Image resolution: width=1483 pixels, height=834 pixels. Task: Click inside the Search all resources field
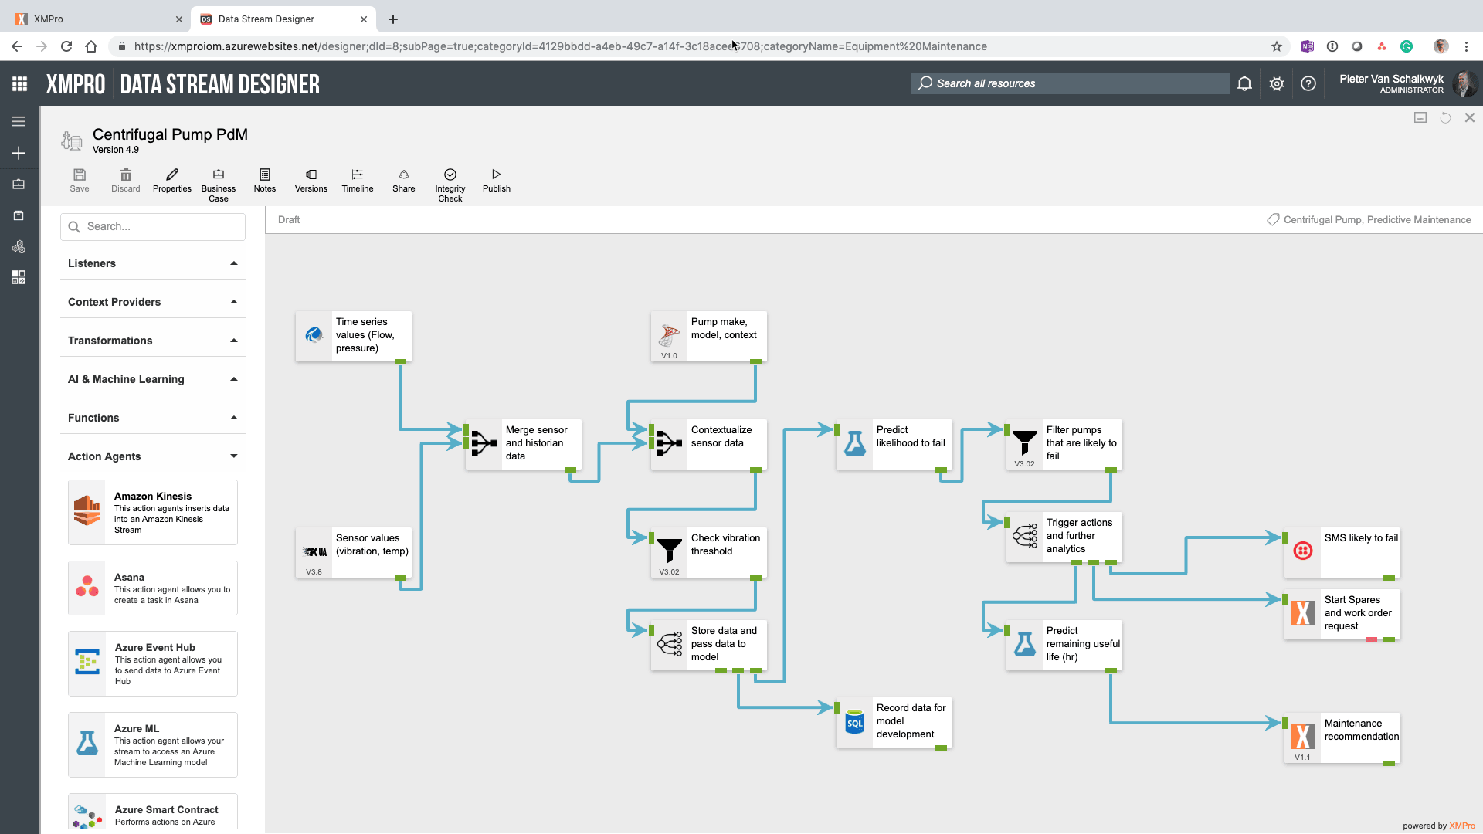pos(1070,83)
